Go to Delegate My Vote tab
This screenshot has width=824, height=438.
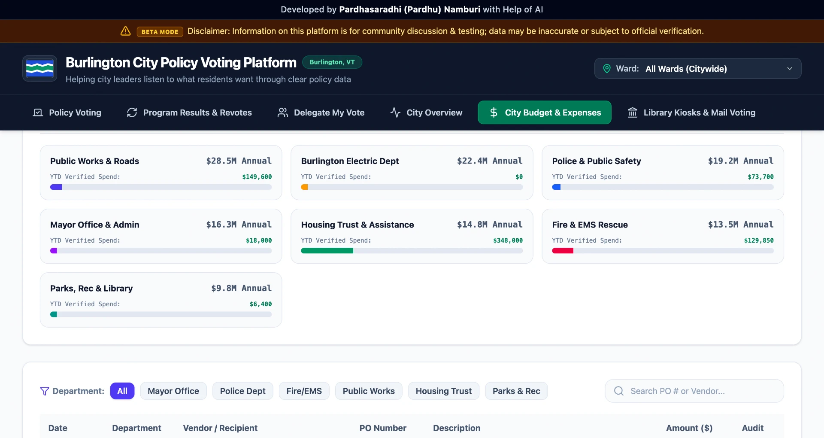pos(321,113)
